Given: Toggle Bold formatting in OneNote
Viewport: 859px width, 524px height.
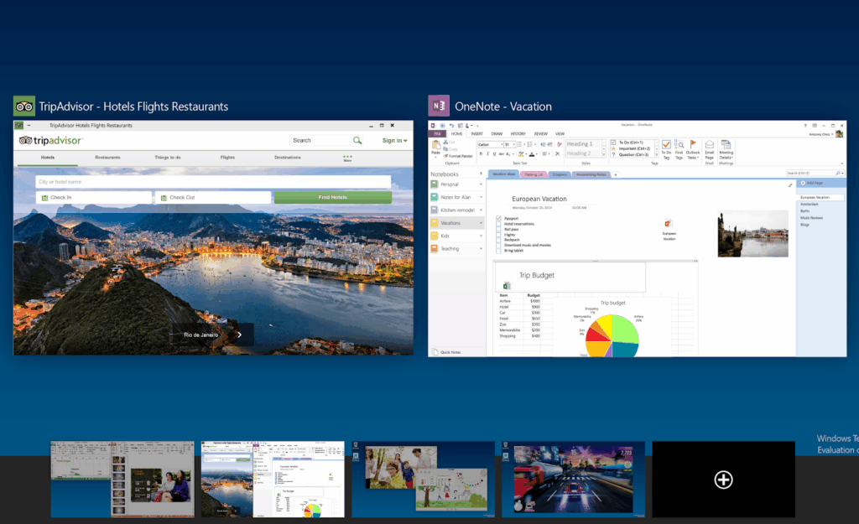Looking at the screenshot, I should tap(481, 154).
